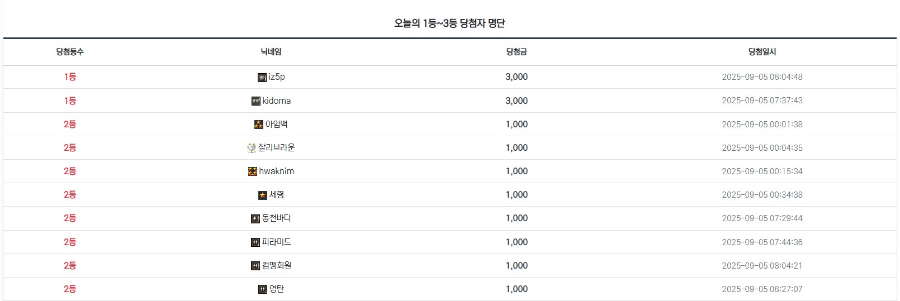Click the level badge icon beside kidoma

coord(255,101)
